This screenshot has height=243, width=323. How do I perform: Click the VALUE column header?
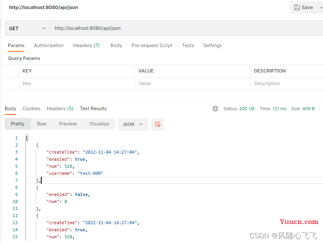point(146,71)
